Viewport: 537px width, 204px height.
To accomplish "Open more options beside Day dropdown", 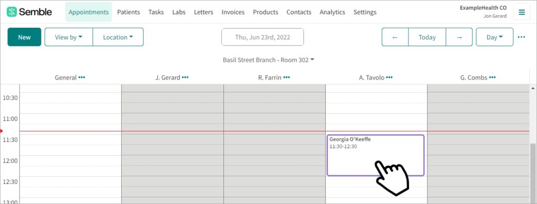I will [x=521, y=37].
